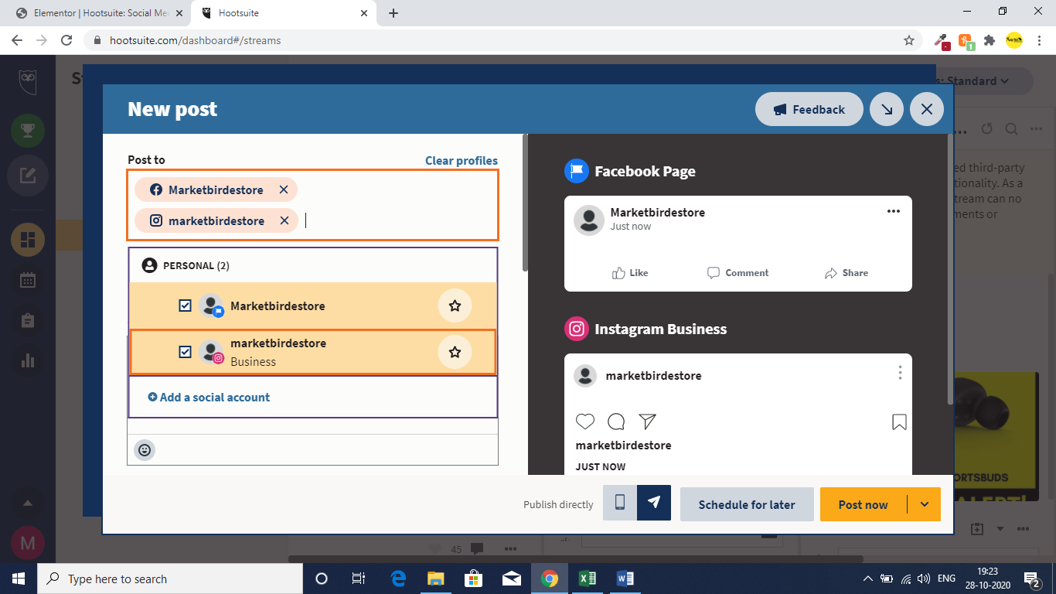Uncheck Instagram marketbirdestore Business checkbox
1056x594 pixels.
(185, 352)
